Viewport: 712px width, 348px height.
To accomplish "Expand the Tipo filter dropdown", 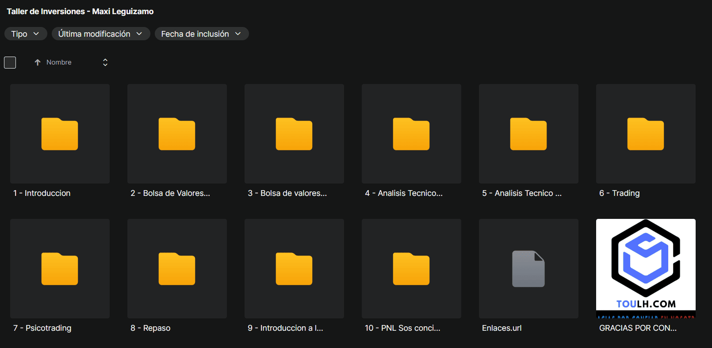I will pyautogui.click(x=26, y=34).
